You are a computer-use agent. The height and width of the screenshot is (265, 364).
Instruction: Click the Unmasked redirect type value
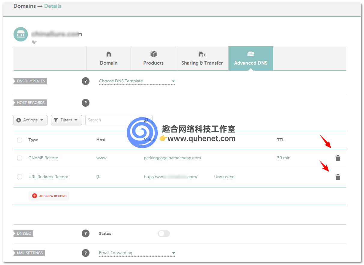224,177
